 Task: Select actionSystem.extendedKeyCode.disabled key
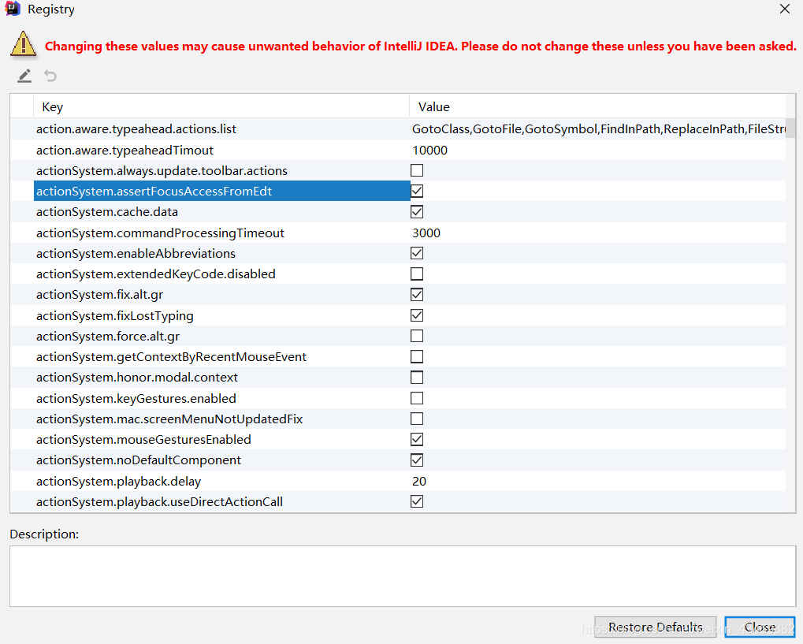tap(156, 274)
